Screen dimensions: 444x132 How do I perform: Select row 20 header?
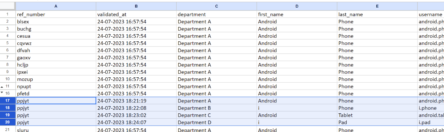point(8,122)
